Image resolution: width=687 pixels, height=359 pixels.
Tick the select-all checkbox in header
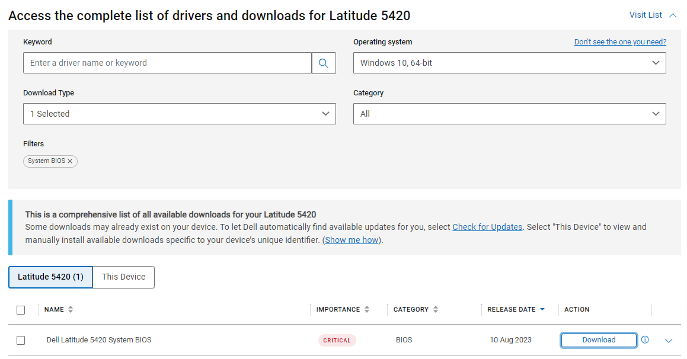(x=21, y=310)
